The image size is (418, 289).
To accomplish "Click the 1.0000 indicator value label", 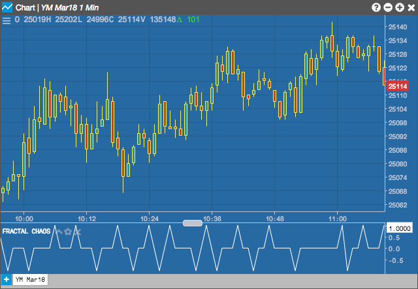I will click(399, 228).
